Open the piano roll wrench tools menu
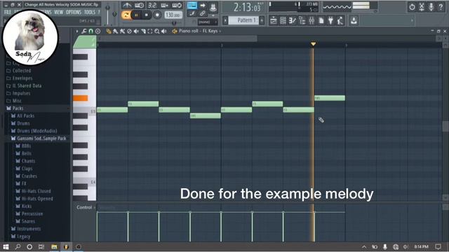 [84, 31]
